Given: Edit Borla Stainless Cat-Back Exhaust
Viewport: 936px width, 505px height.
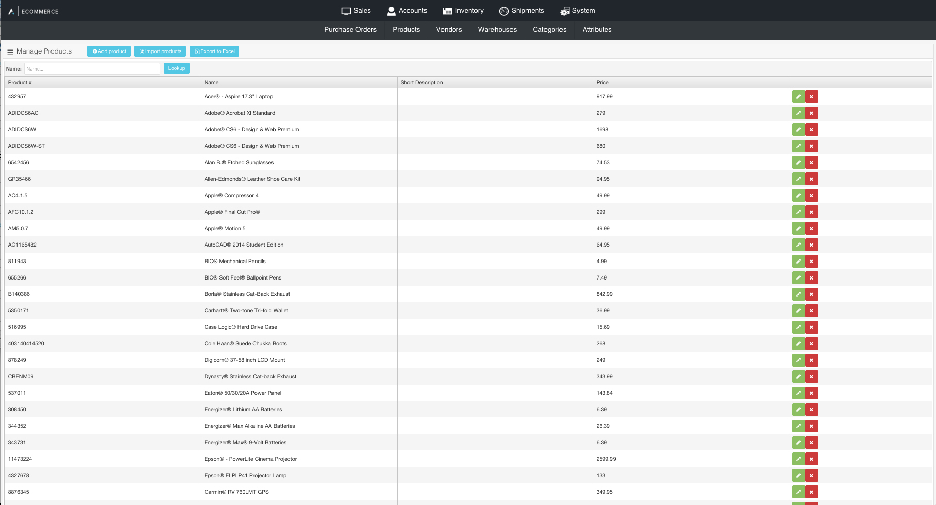Looking at the screenshot, I should point(798,294).
